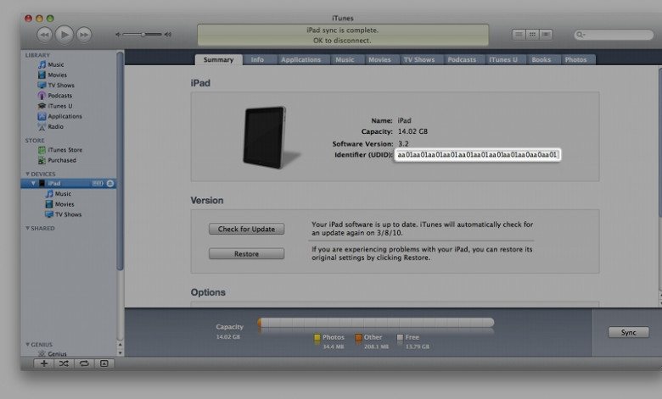Switch to the Applications tab
Image resolution: width=662 pixels, height=399 pixels.
[x=301, y=60]
